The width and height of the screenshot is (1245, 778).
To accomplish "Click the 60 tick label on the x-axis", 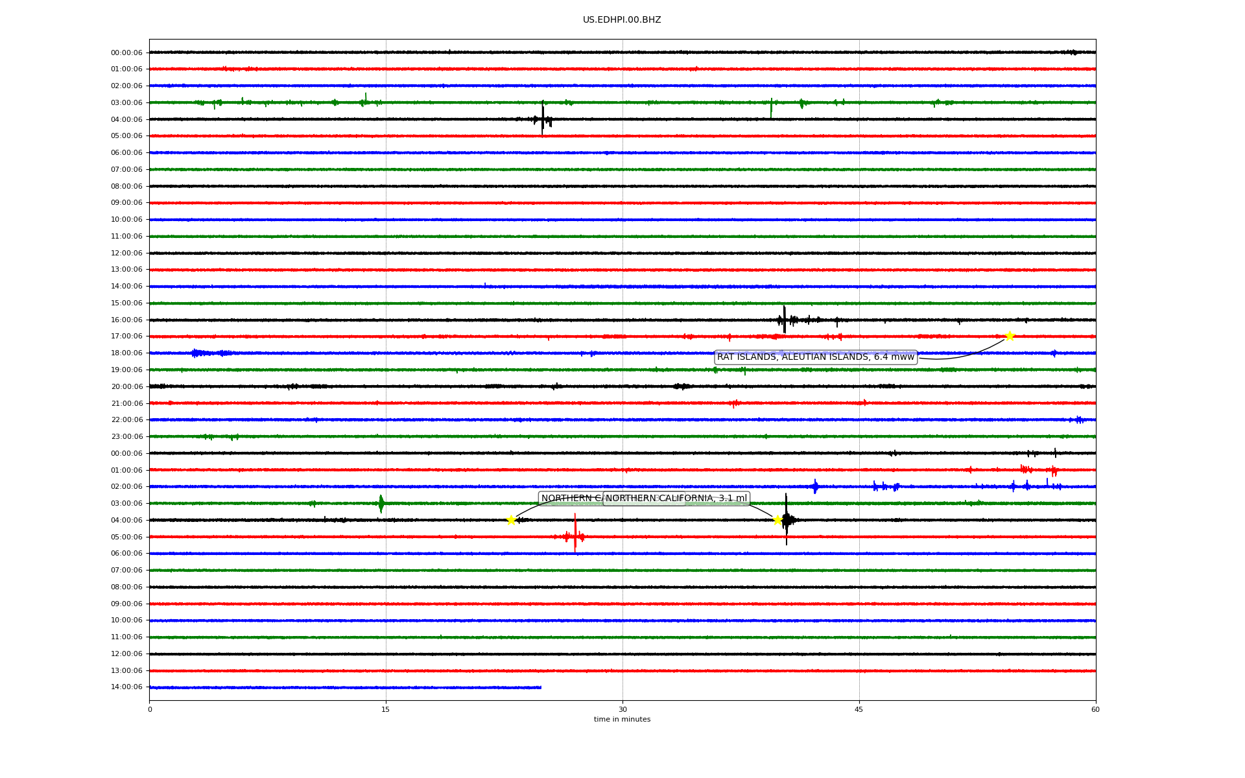I will (1095, 709).
